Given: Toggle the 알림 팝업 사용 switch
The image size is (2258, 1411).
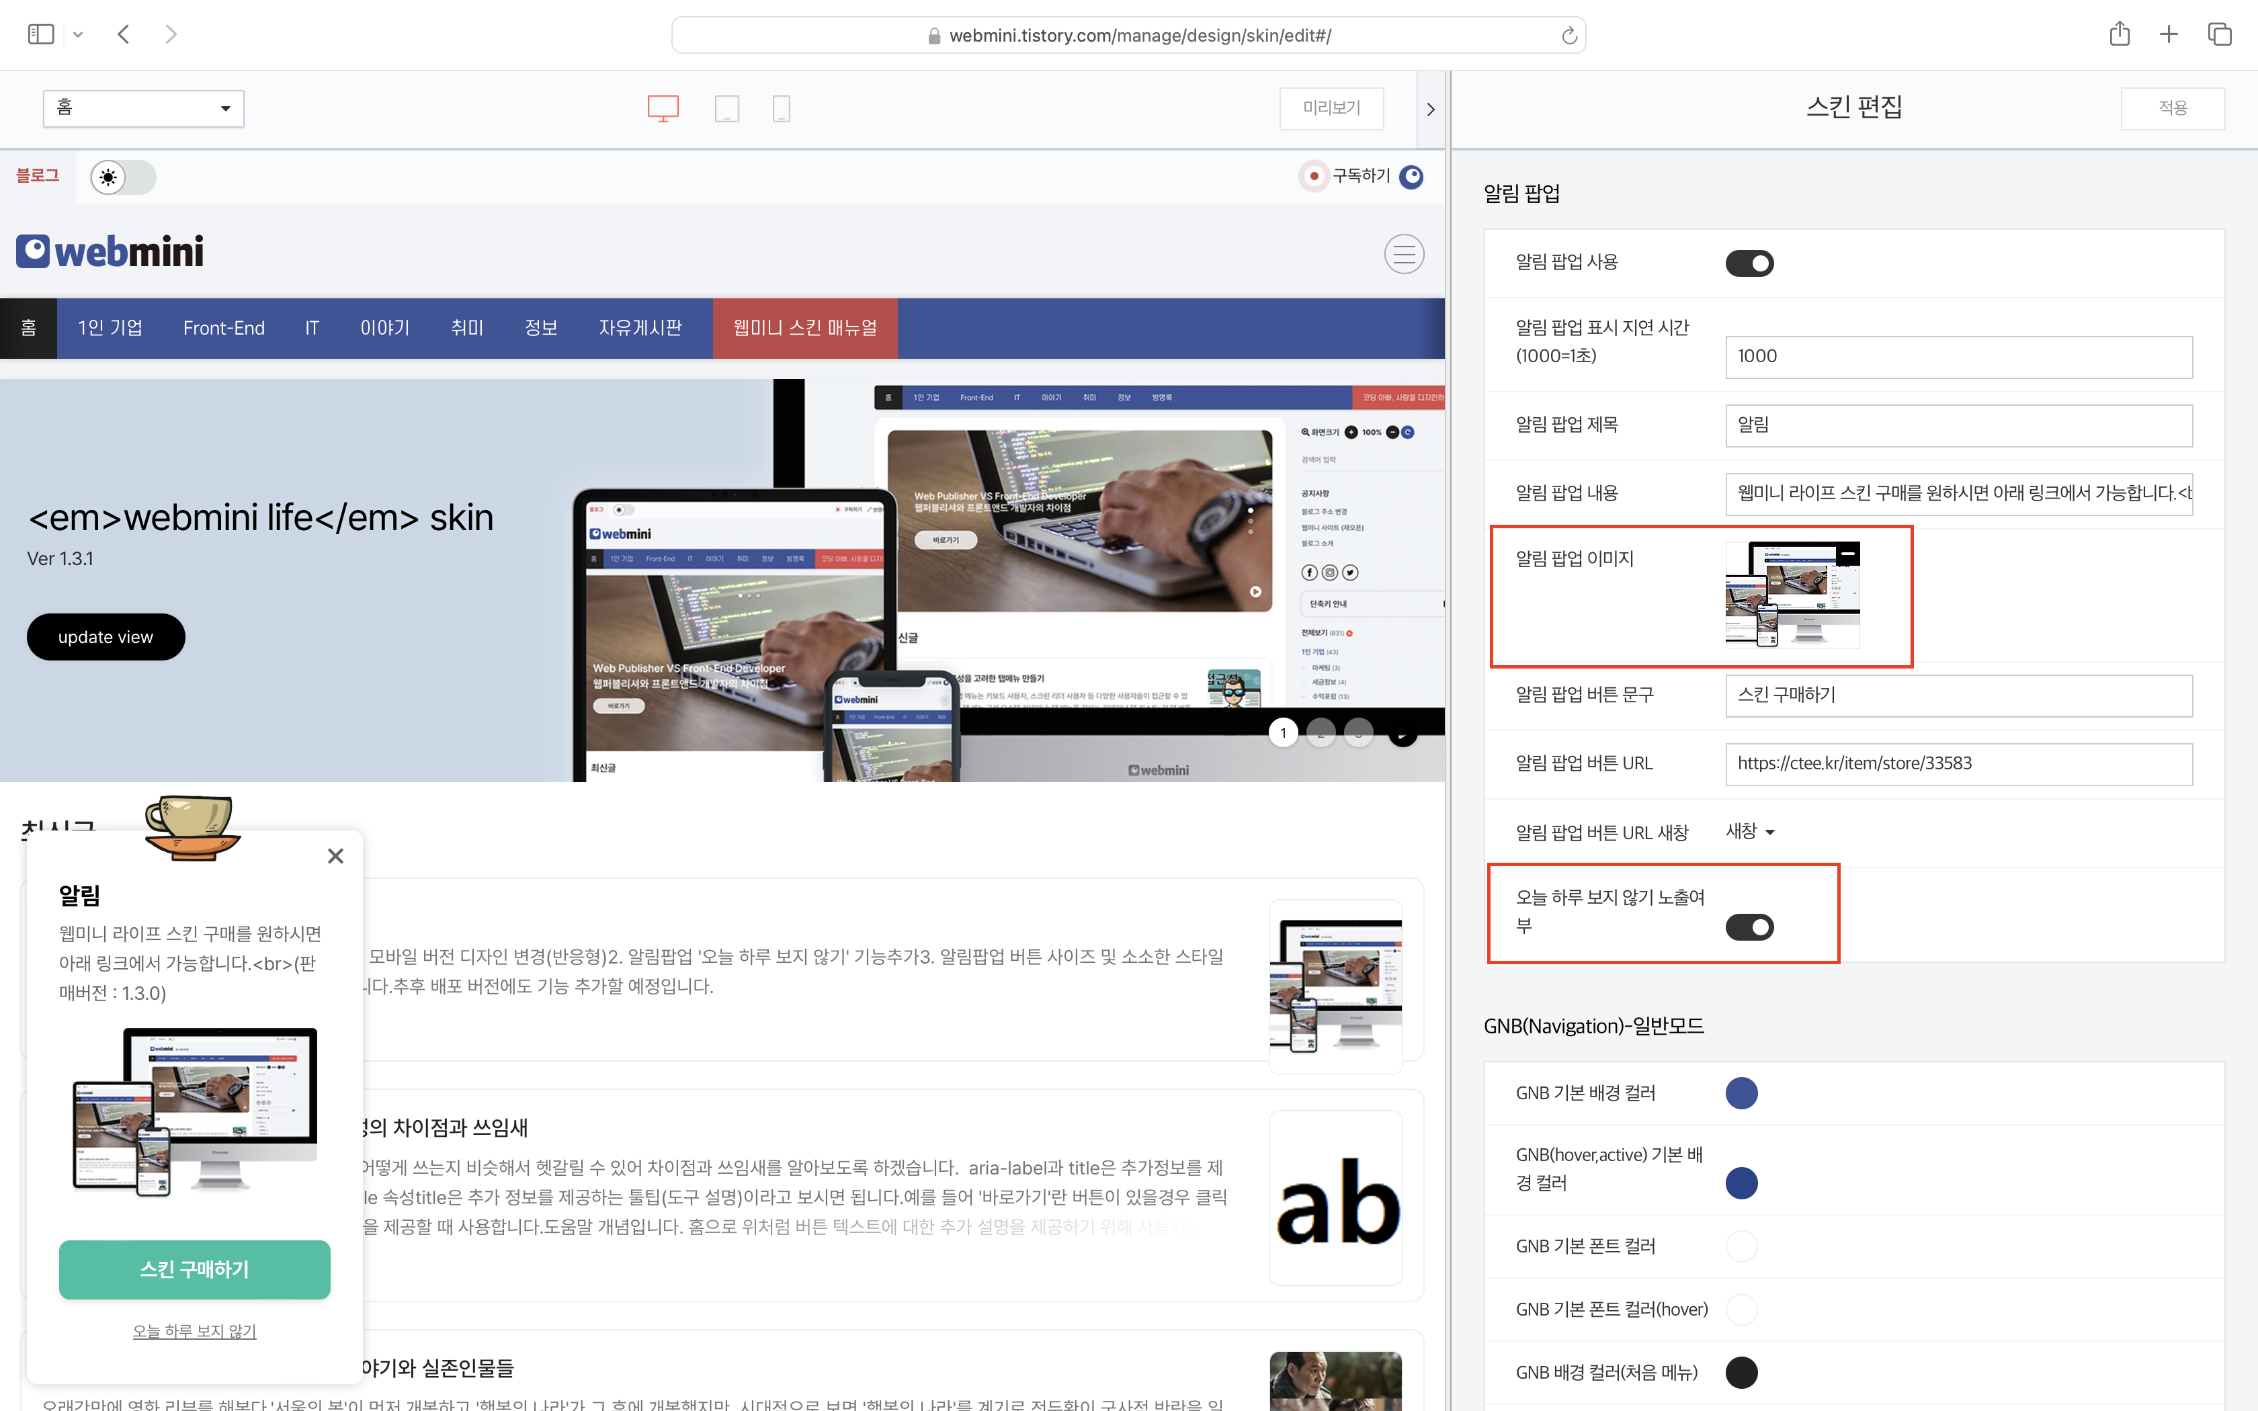Looking at the screenshot, I should click(x=1749, y=263).
